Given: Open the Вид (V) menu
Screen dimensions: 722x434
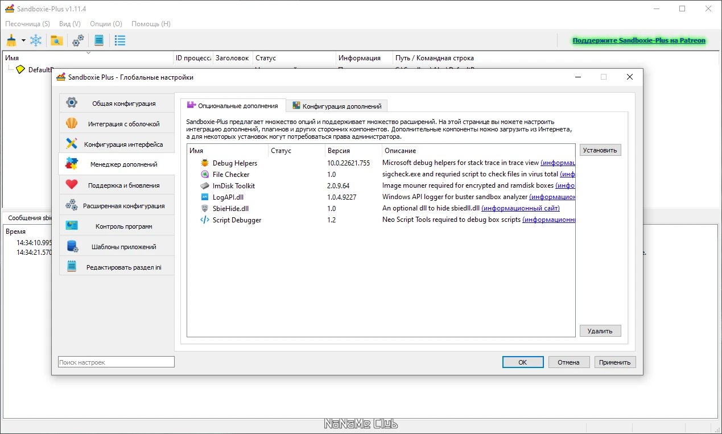Looking at the screenshot, I should coord(69,24).
